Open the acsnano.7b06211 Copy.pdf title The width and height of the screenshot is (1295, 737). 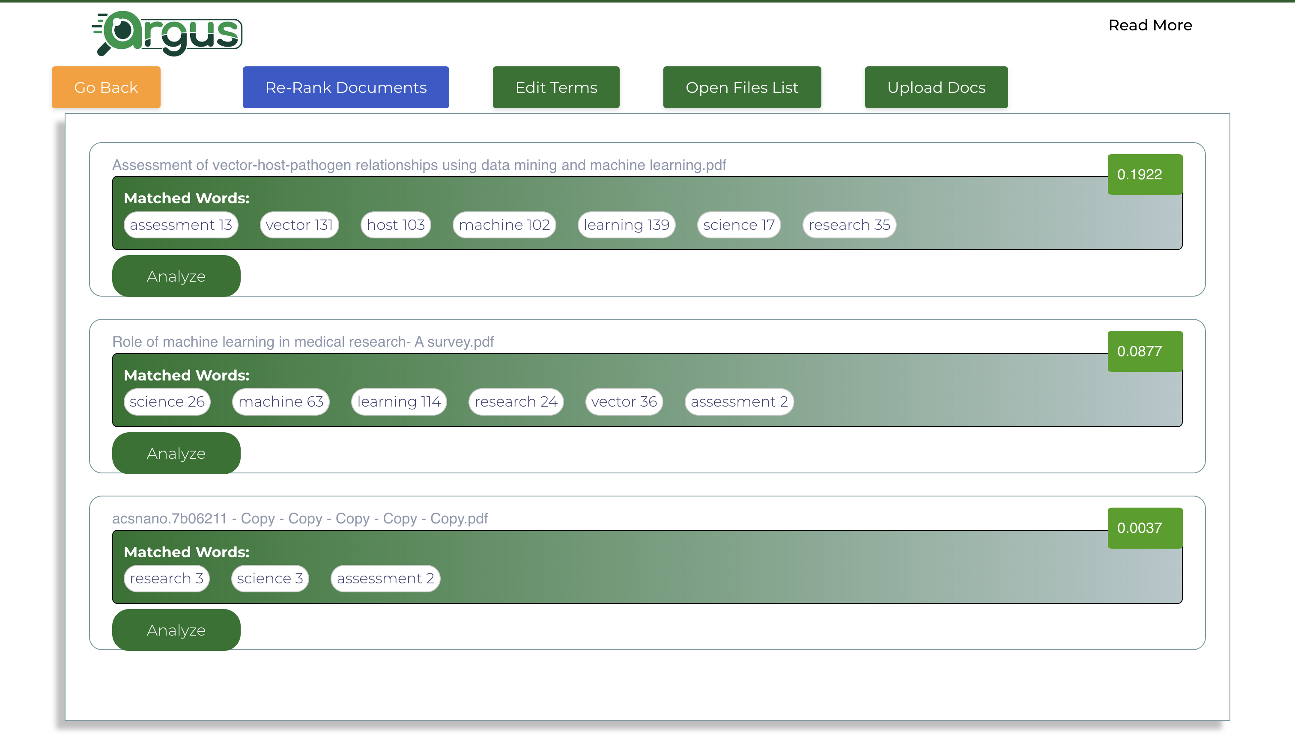300,518
